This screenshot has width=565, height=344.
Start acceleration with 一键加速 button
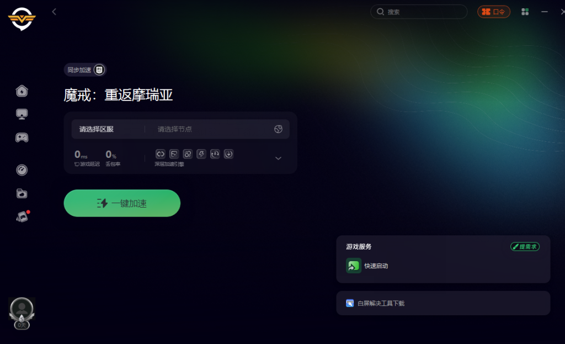click(x=122, y=203)
